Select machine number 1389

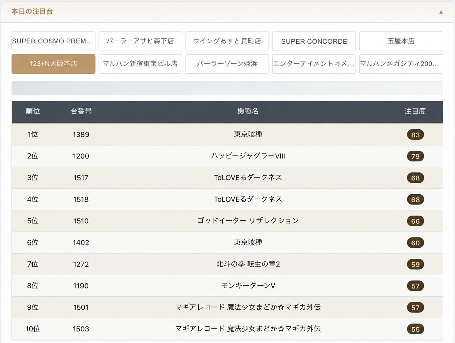click(81, 134)
